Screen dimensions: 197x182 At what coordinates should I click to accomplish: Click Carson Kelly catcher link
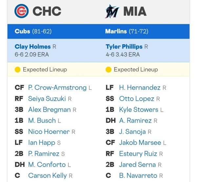[48, 175]
